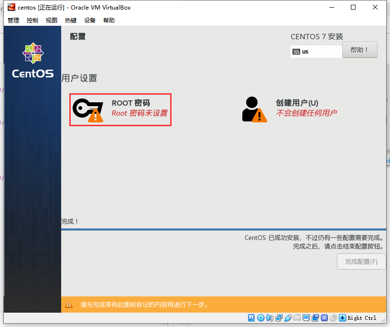Click the CENTOS 7 安装 heading
Viewport: 390px width, 327px height.
click(x=316, y=37)
